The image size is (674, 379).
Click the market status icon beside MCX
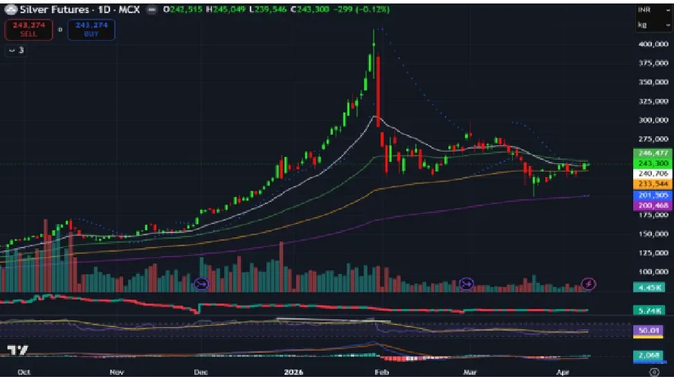pos(152,10)
